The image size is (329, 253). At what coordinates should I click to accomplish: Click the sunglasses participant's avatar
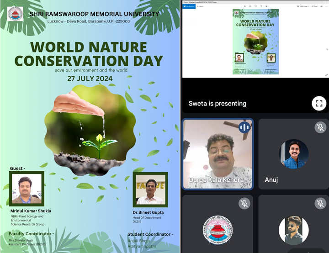(293, 230)
